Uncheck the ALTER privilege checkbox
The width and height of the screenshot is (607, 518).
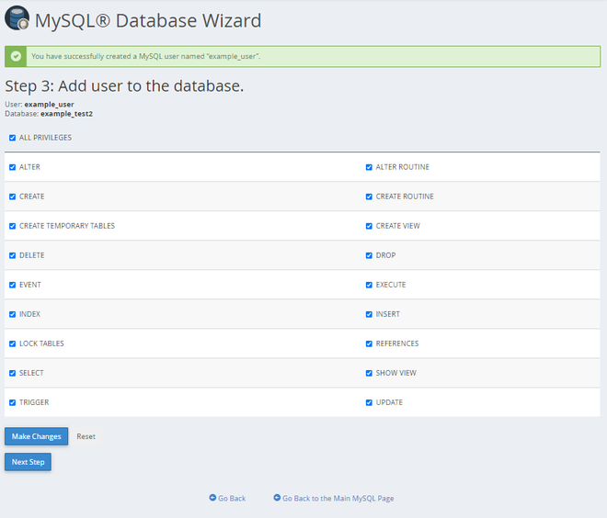pos(12,167)
